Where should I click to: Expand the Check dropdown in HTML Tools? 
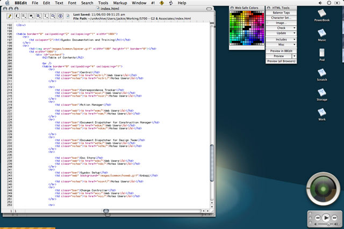[x=282, y=28]
